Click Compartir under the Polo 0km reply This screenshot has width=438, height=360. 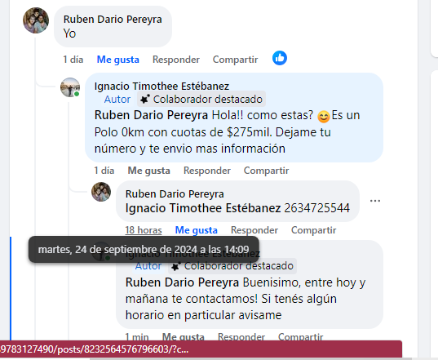[x=266, y=171]
